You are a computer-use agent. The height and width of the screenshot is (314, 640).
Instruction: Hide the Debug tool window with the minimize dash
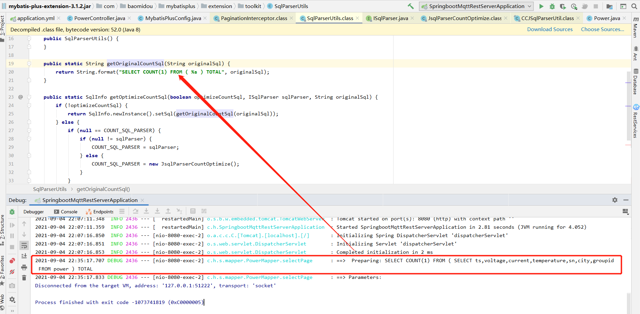(626, 200)
